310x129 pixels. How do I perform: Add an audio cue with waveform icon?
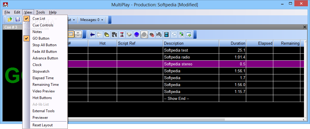coord(92,35)
